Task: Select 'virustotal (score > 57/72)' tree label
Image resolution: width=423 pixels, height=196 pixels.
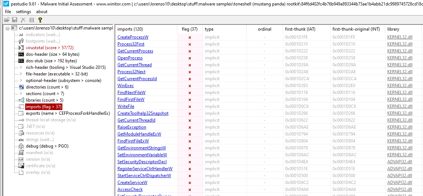Action: [50, 48]
